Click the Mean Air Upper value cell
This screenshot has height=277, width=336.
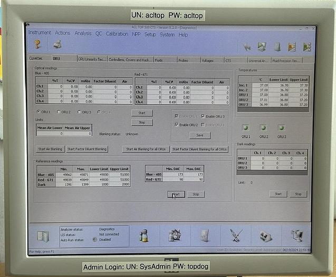(78, 133)
